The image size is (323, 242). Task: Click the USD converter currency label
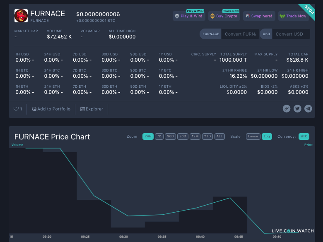point(266,34)
